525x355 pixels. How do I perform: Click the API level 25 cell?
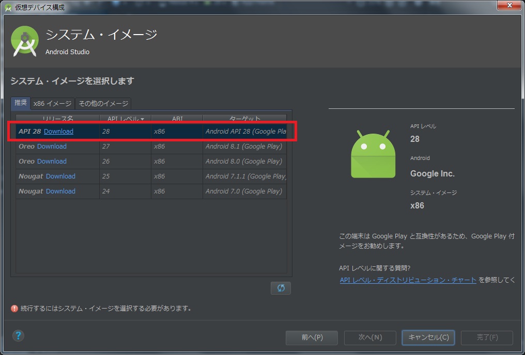tap(126, 176)
